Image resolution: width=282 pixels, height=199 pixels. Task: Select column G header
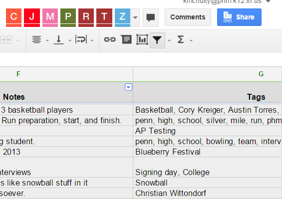click(208, 74)
